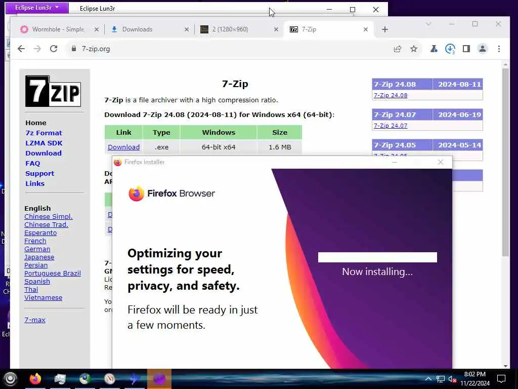Switch language to Spanish
The image size is (518, 389).
click(37, 282)
